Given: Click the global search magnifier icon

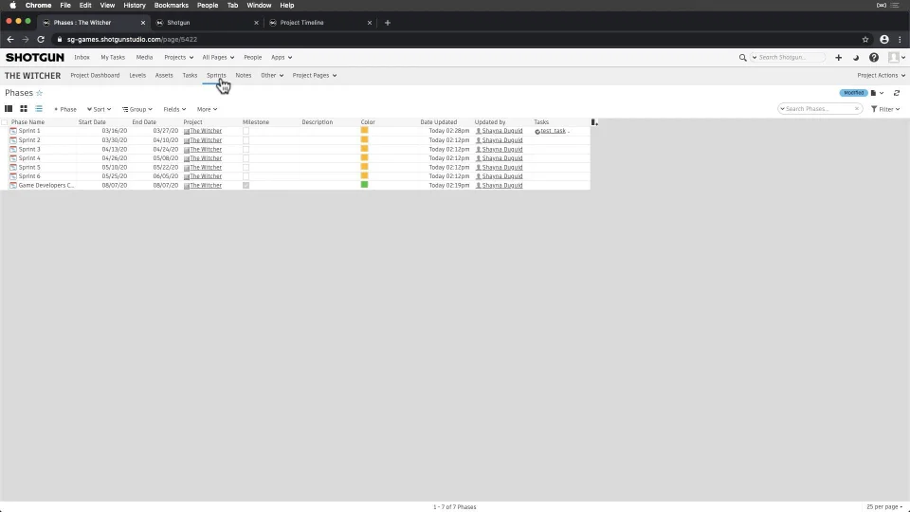Looking at the screenshot, I should (x=742, y=58).
